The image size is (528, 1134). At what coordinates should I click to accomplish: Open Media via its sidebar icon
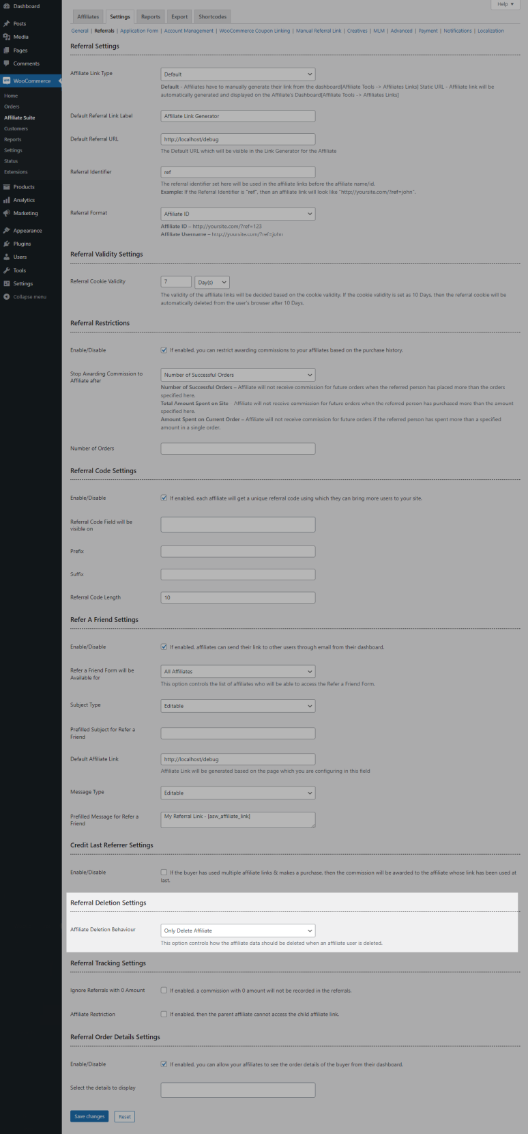click(6, 37)
